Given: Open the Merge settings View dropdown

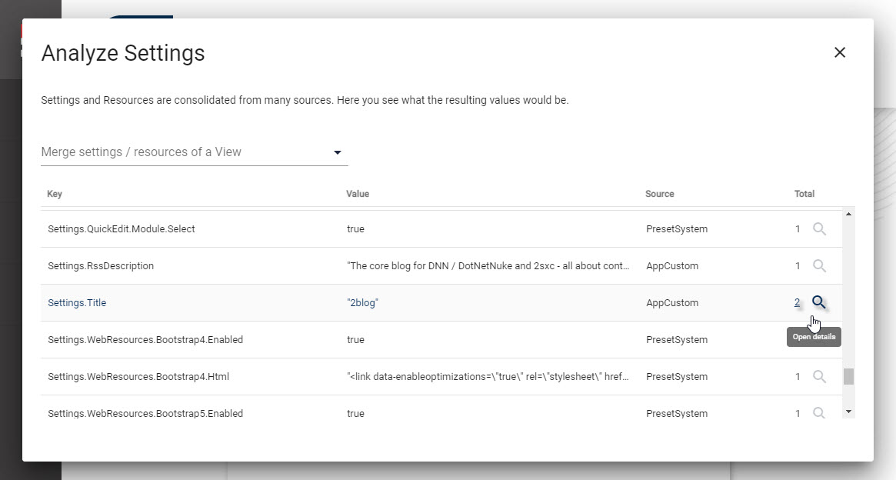Looking at the screenshot, I should (x=195, y=152).
